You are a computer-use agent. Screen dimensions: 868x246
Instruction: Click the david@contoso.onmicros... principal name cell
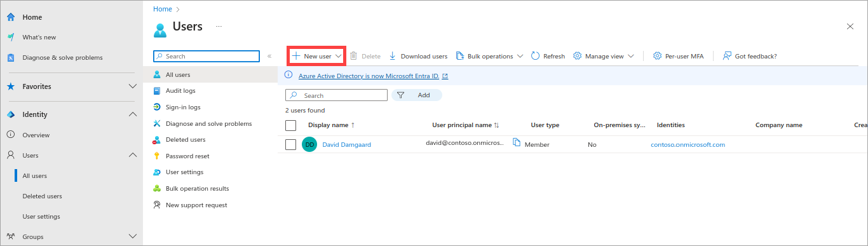click(x=465, y=143)
